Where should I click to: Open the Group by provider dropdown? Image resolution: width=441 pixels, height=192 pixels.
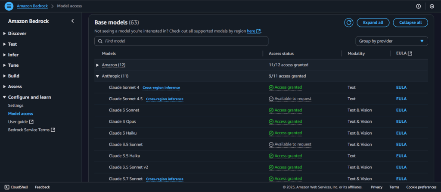coord(391,41)
